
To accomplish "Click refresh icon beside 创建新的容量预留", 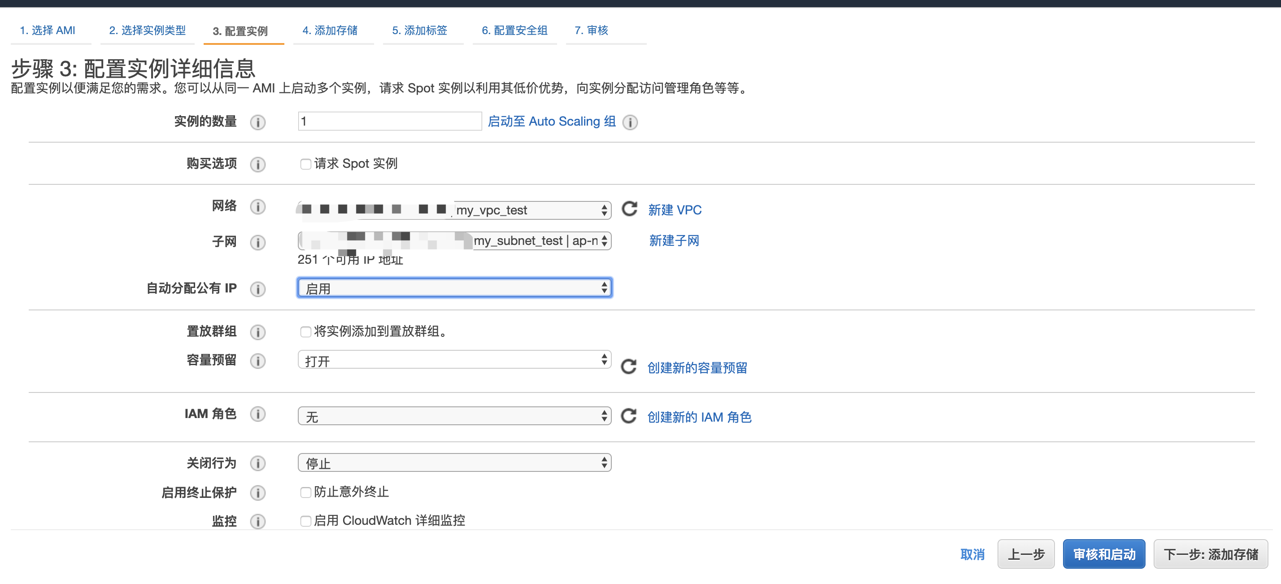I will click(x=628, y=366).
